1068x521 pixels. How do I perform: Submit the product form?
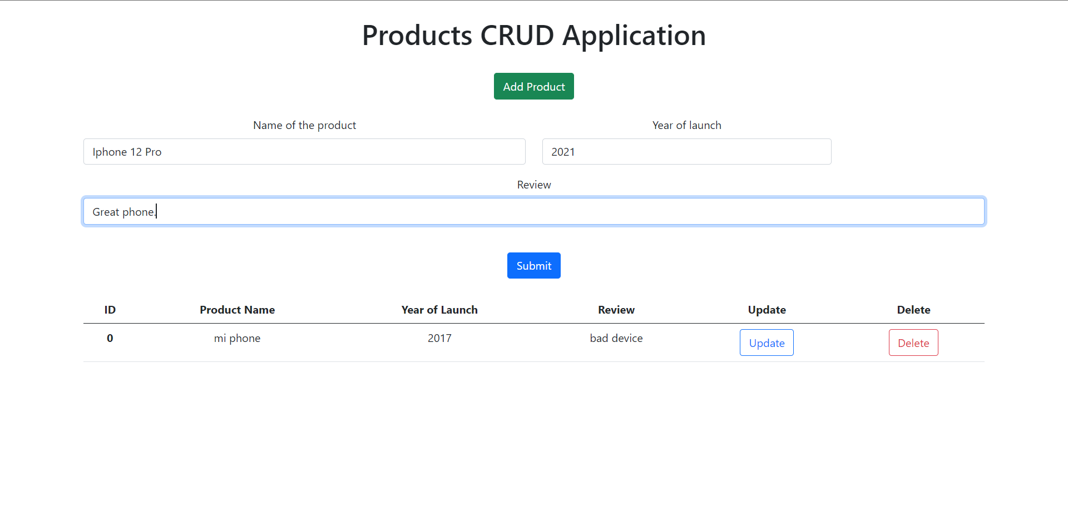[x=533, y=266]
